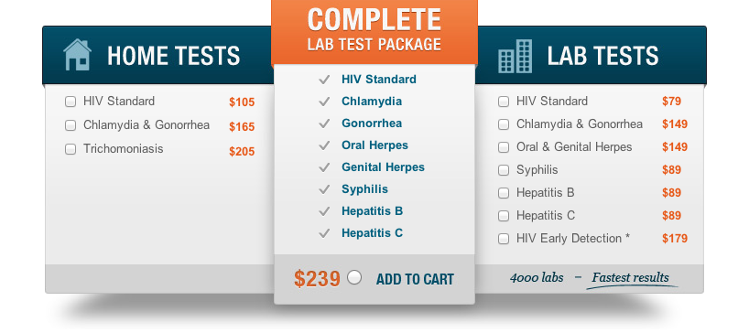The image size is (738, 333).
Task: Enable the Syphilis lab test checkbox
Action: [x=503, y=170]
